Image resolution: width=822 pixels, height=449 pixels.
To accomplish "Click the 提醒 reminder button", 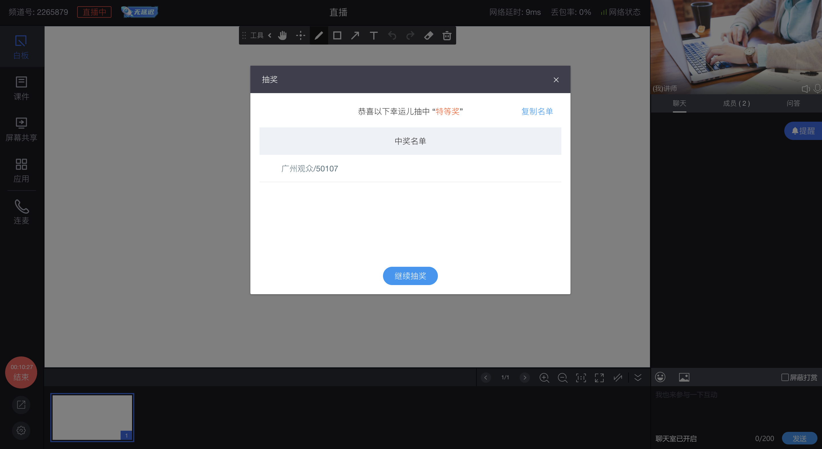I will click(x=803, y=131).
